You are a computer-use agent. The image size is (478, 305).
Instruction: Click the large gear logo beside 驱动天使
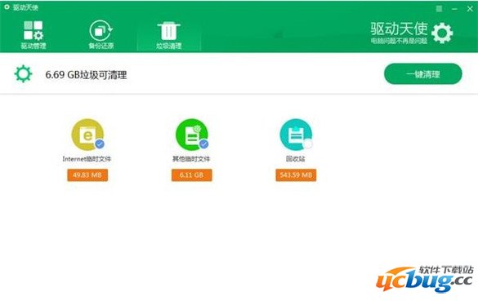click(442, 33)
